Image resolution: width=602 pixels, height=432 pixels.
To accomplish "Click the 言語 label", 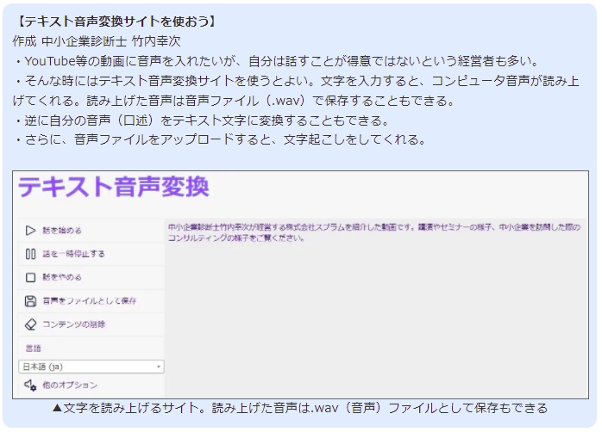I will (33, 349).
